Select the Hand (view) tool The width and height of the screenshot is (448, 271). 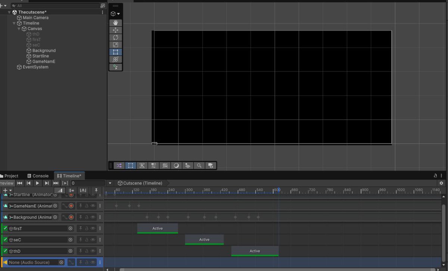click(115, 23)
